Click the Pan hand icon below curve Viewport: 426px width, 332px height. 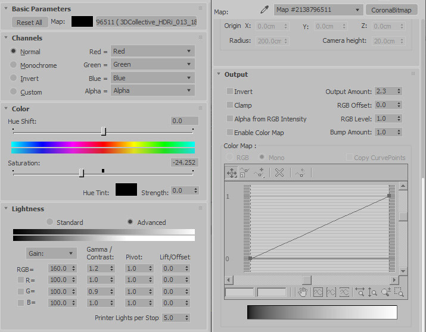pos(302,292)
